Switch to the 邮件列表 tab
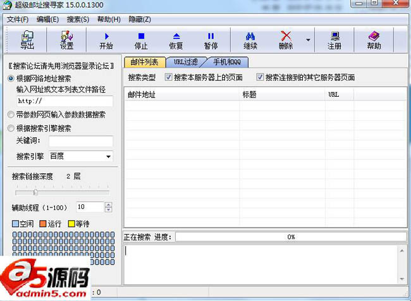The image size is (411, 301). tap(145, 62)
